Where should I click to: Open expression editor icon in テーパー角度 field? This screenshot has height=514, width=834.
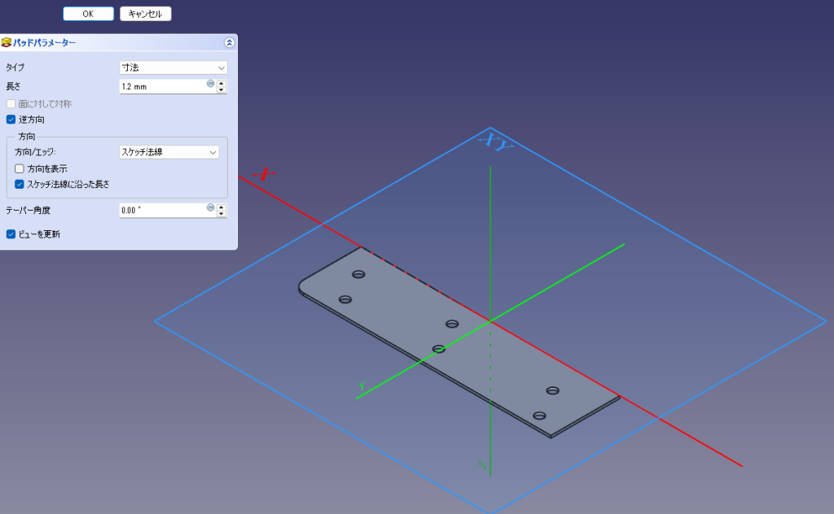click(x=210, y=207)
